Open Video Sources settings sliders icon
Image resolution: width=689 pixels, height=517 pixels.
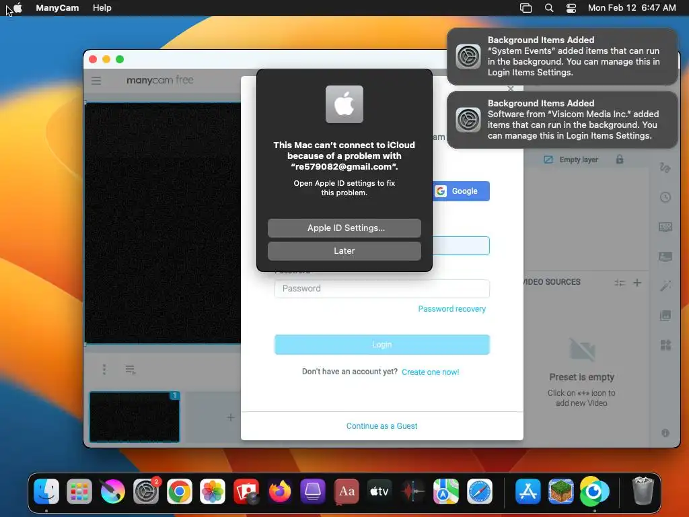[620, 283]
